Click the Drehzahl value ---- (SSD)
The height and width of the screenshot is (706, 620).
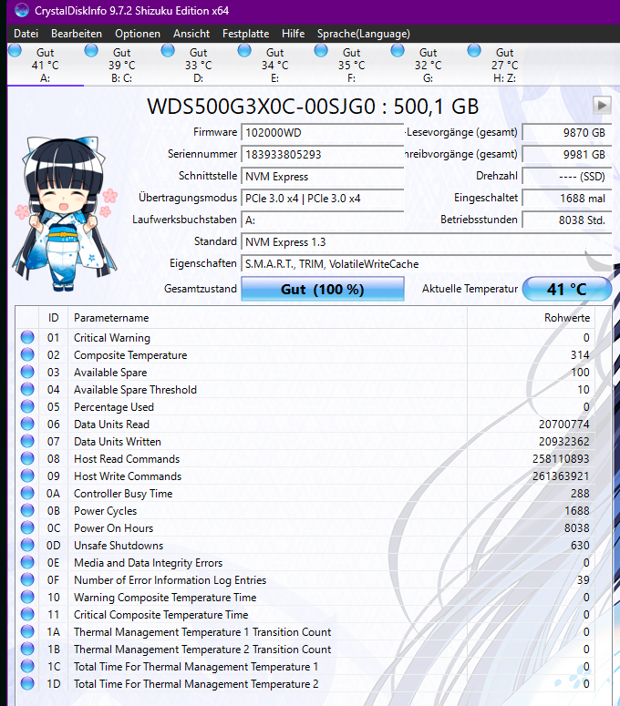(567, 177)
